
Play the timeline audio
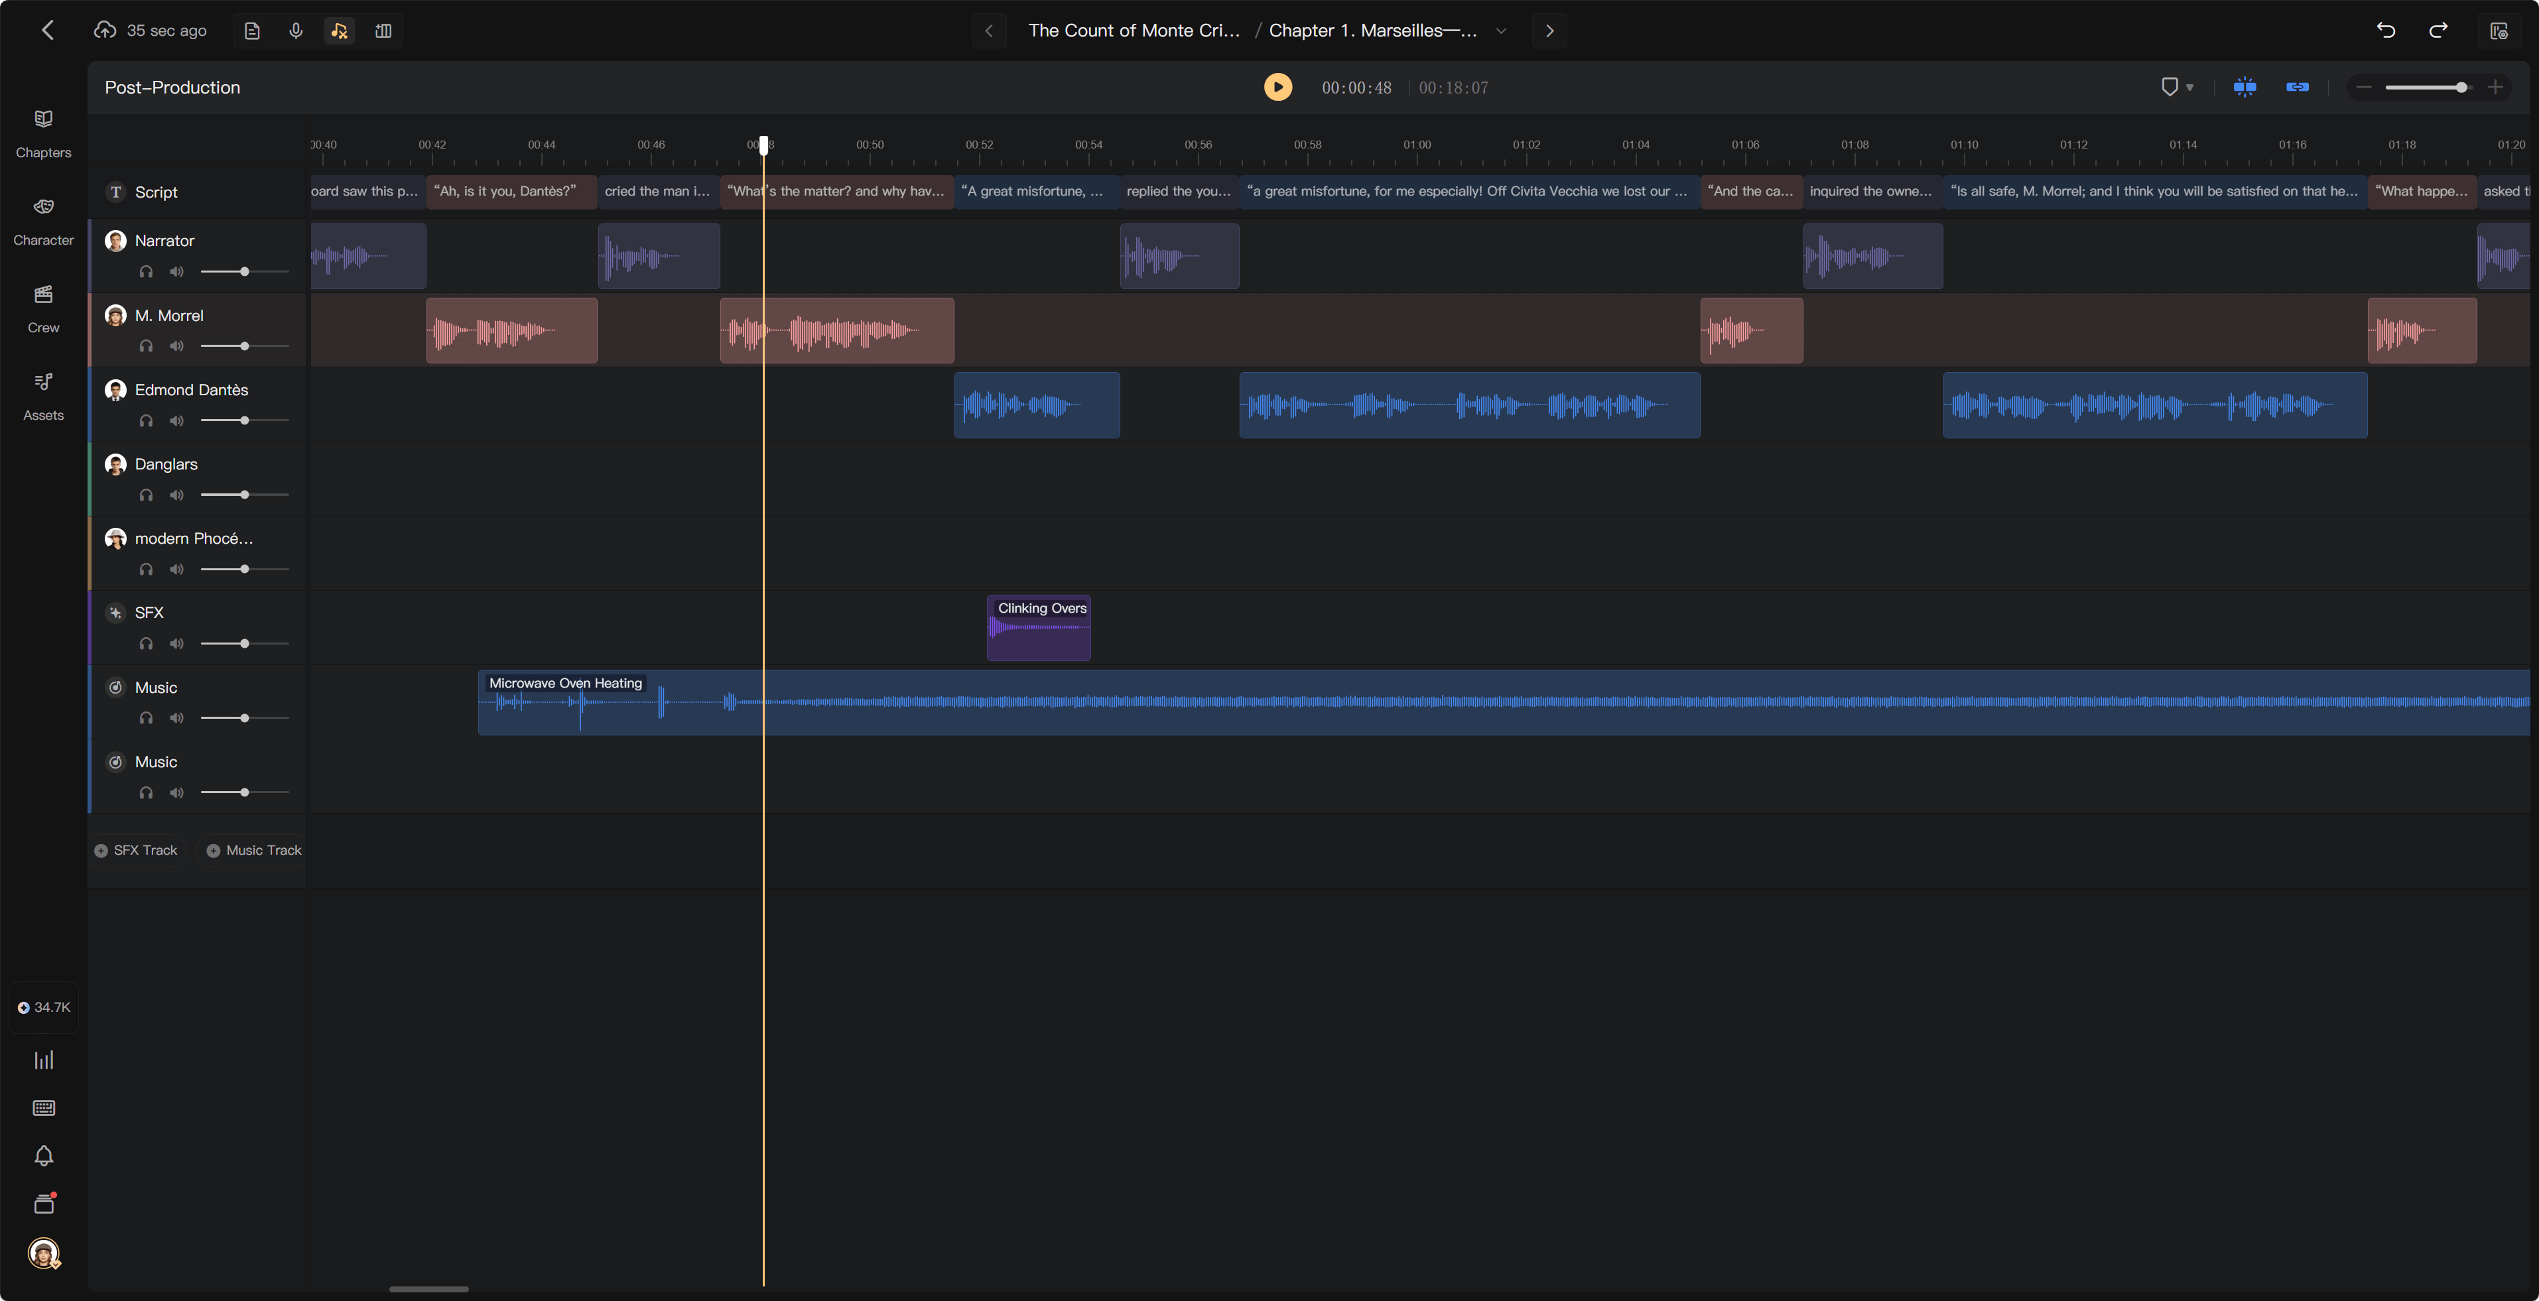click(x=1278, y=87)
